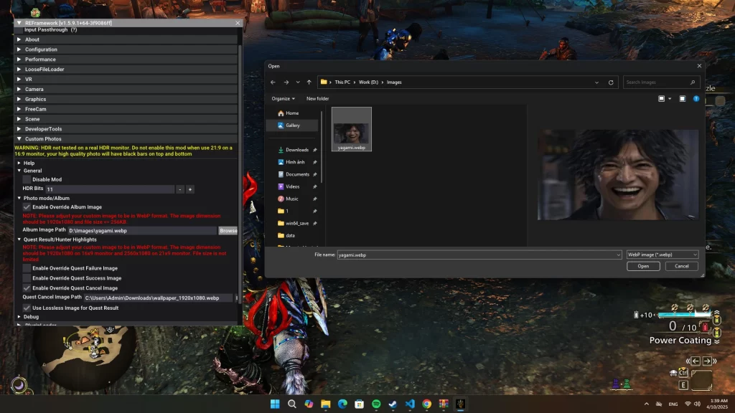Viewport: 735px width, 413px height.
Task: Collapse the Custom Photos section
Action: [x=126, y=139]
